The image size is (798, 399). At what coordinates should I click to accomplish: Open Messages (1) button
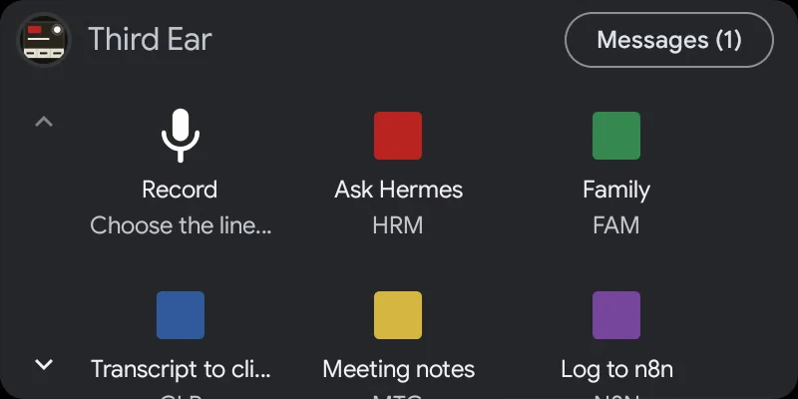669,40
